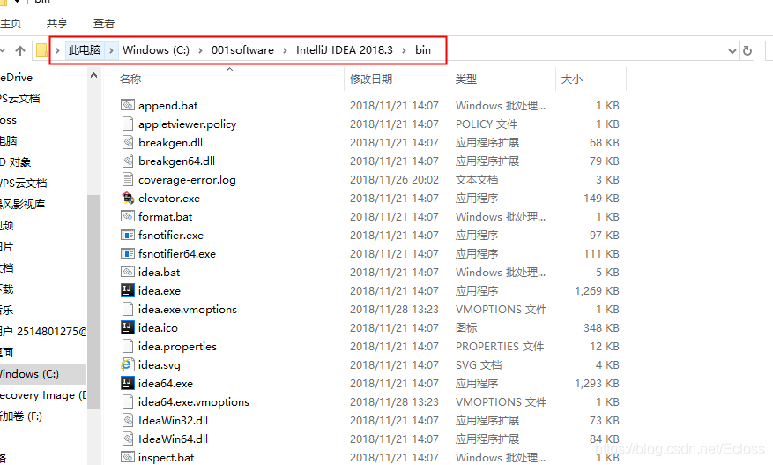Open the address bar history dropdown
The image size is (773, 465).
point(732,51)
